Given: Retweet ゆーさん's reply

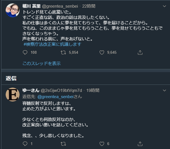Looking at the screenshot, I should 63,144.
